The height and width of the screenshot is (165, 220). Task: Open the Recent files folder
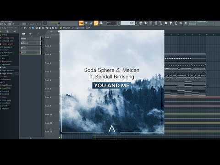click(x=6, y=88)
